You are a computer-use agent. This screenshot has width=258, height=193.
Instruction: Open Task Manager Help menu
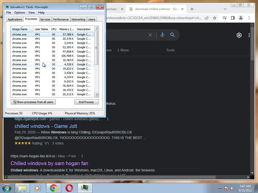click(41, 13)
